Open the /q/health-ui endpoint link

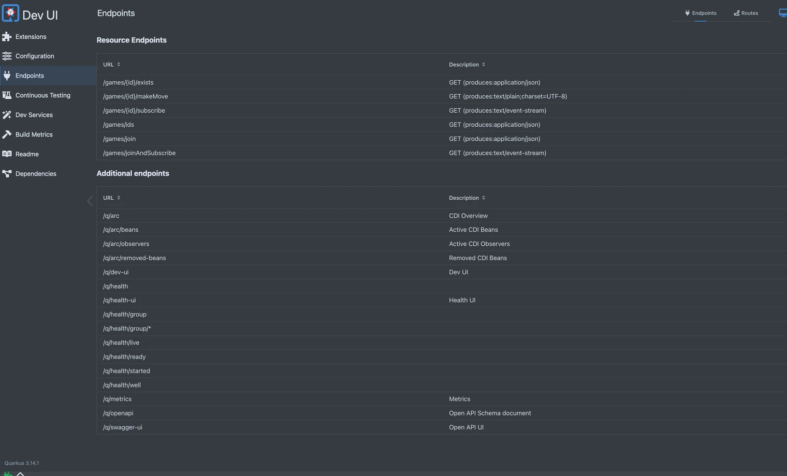(x=120, y=300)
